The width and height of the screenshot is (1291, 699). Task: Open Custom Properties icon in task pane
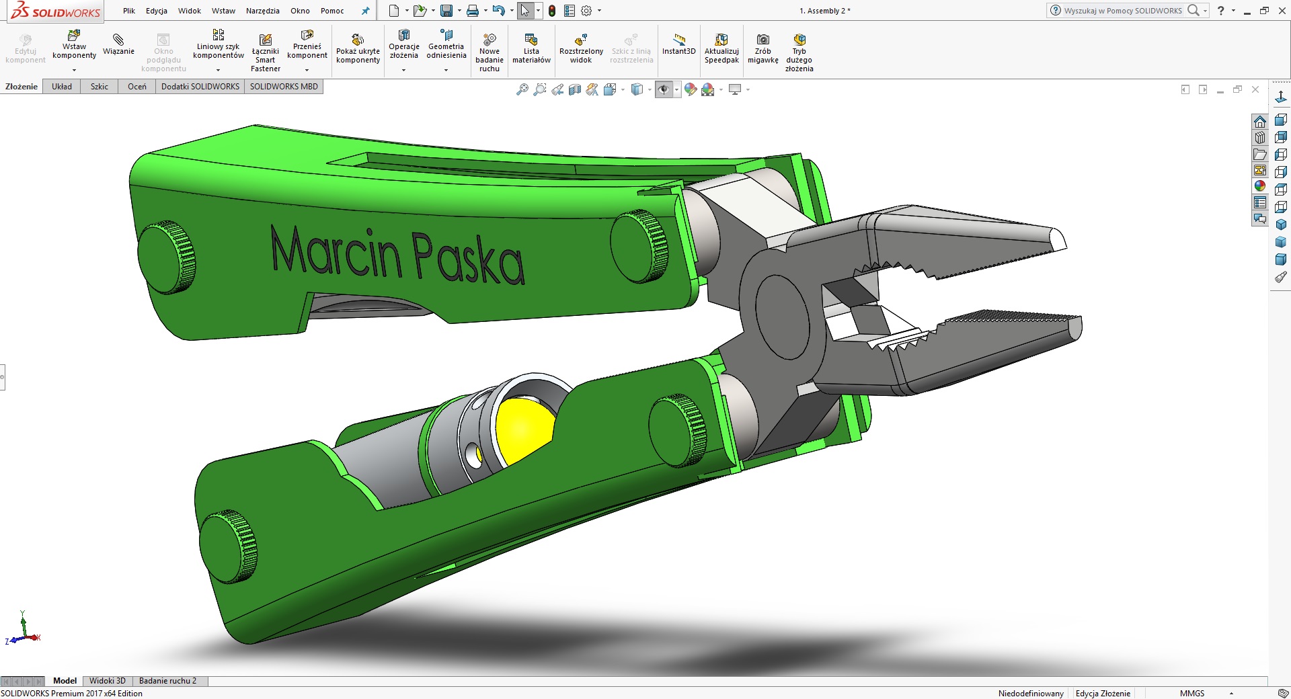[1260, 202]
